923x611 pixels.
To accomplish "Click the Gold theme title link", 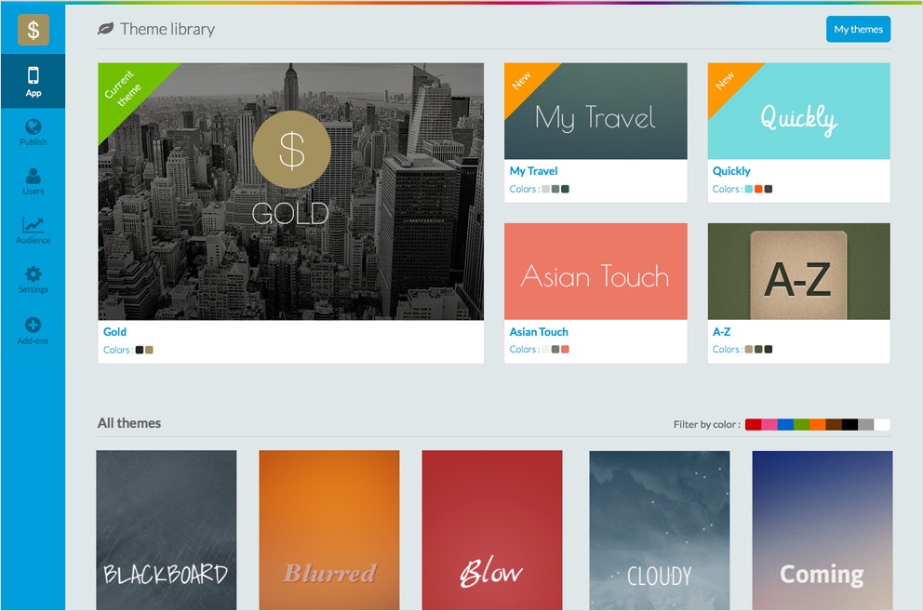I will coord(114,331).
